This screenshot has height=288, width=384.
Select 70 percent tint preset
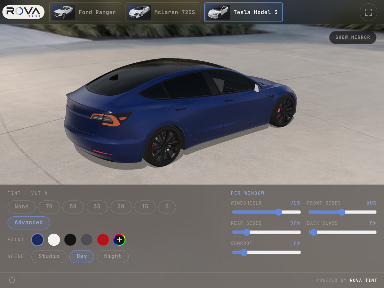[49, 207]
